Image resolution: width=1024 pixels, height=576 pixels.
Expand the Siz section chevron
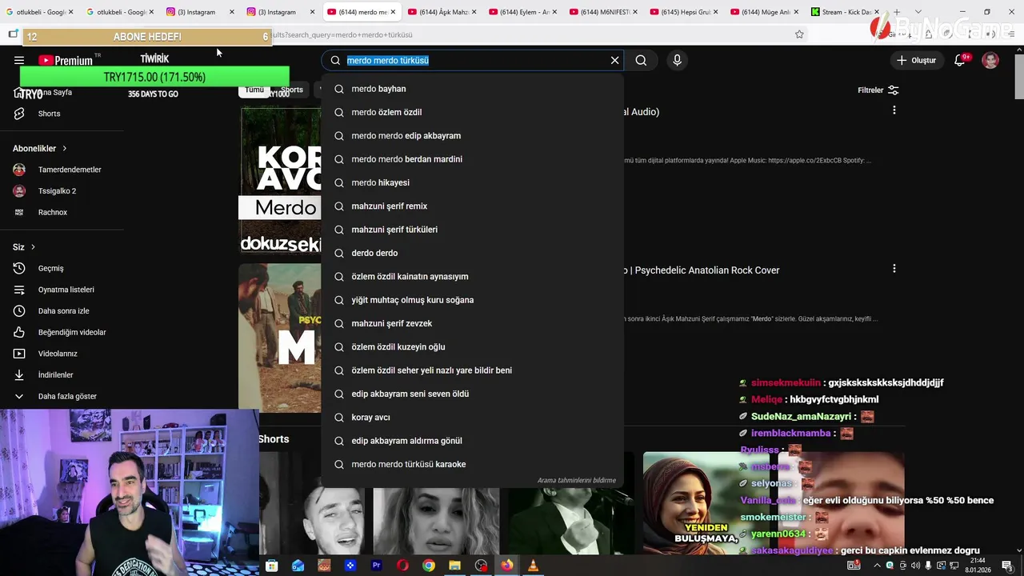click(x=33, y=247)
